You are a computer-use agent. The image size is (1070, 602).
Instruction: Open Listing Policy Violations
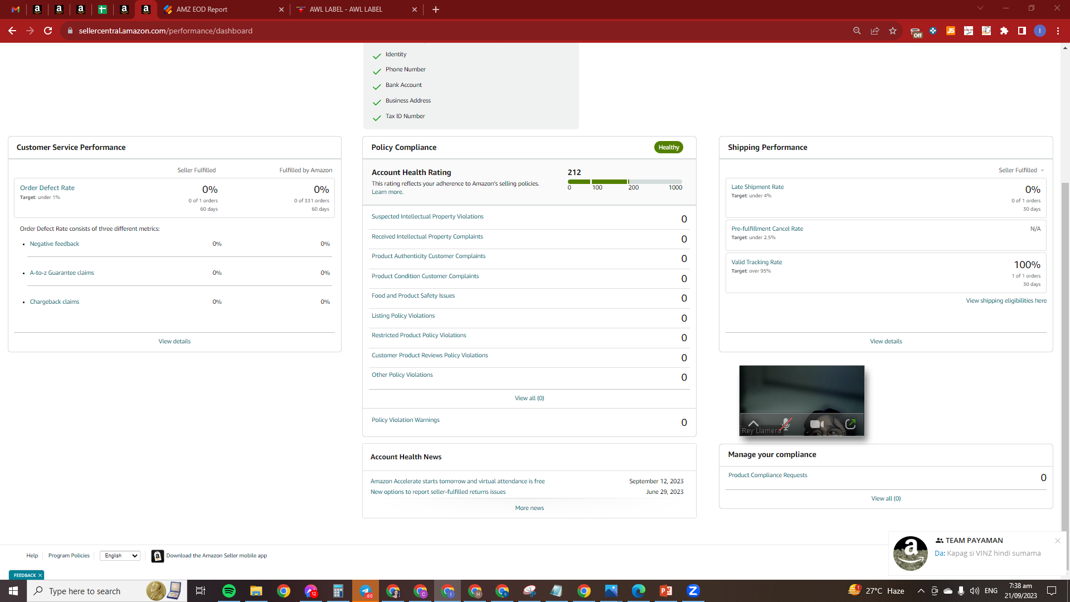pyautogui.click(x=403, y=316)
